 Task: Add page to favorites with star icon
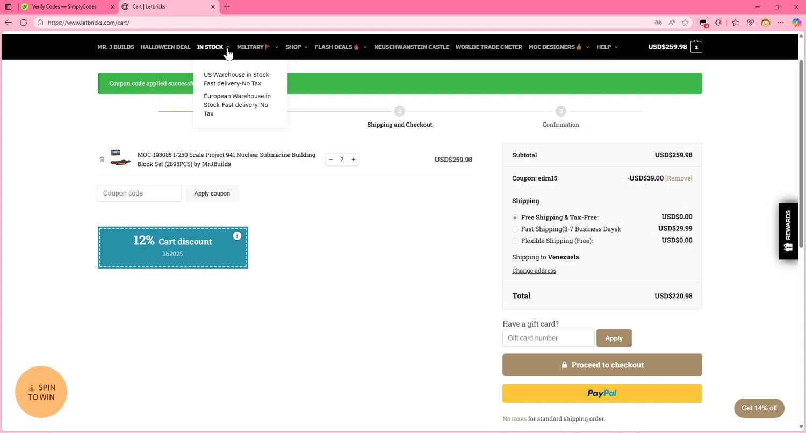coord(685,23)
